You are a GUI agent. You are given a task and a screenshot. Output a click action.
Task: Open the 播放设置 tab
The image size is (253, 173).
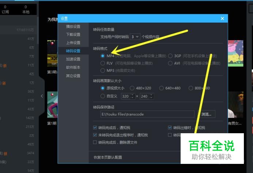pyautogui.click(x=73, y=26)
